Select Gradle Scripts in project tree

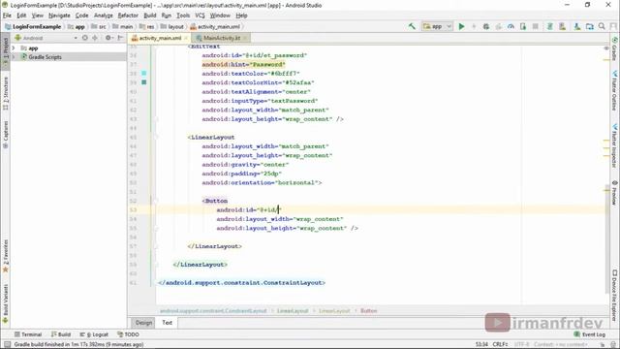(45, 57)
